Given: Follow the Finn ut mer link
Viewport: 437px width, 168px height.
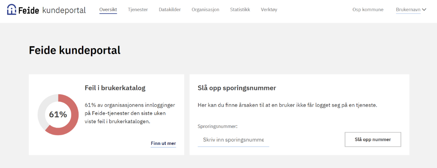Looking at the screenshot, I should (x=163, y=143).
